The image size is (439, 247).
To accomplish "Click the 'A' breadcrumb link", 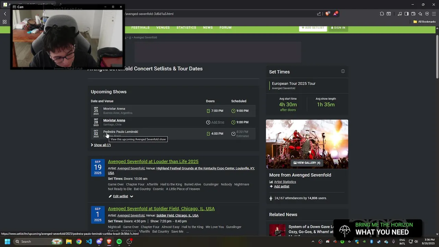I will (x=130, y=37).
